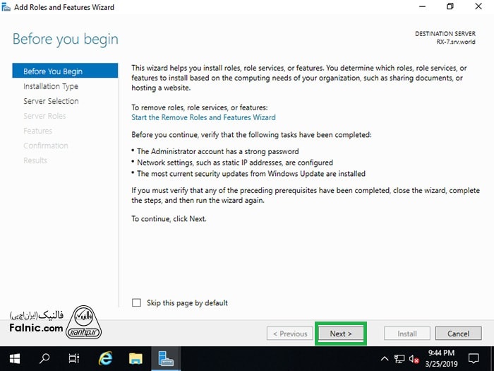Screen dimensions: 494x371
Task: Open the taskbar search icon
Action: click(x=44, y=358)
